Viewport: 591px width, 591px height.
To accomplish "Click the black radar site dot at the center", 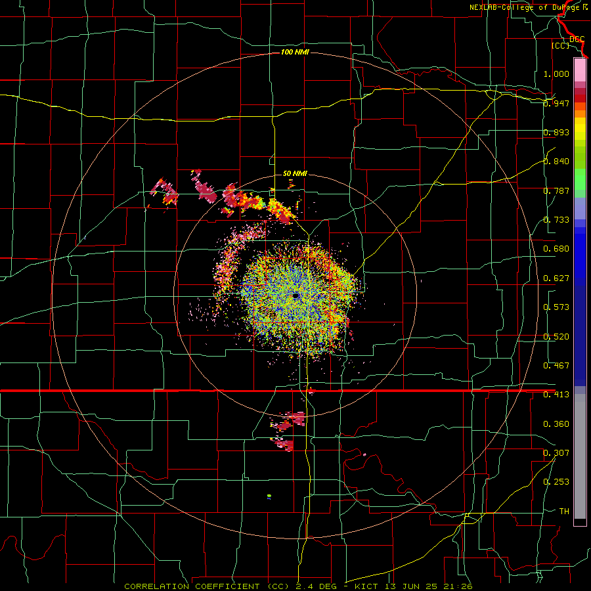I will point(296,296).
